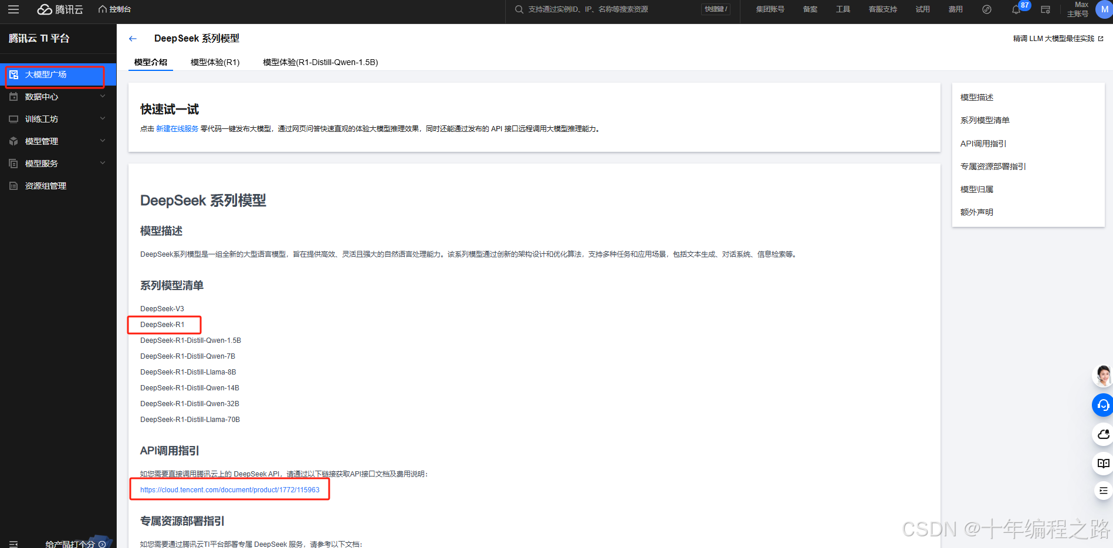Open notifications bell with 87 badge
The height and width of the screenshot is (548, 1113).
coord(1017,9)
